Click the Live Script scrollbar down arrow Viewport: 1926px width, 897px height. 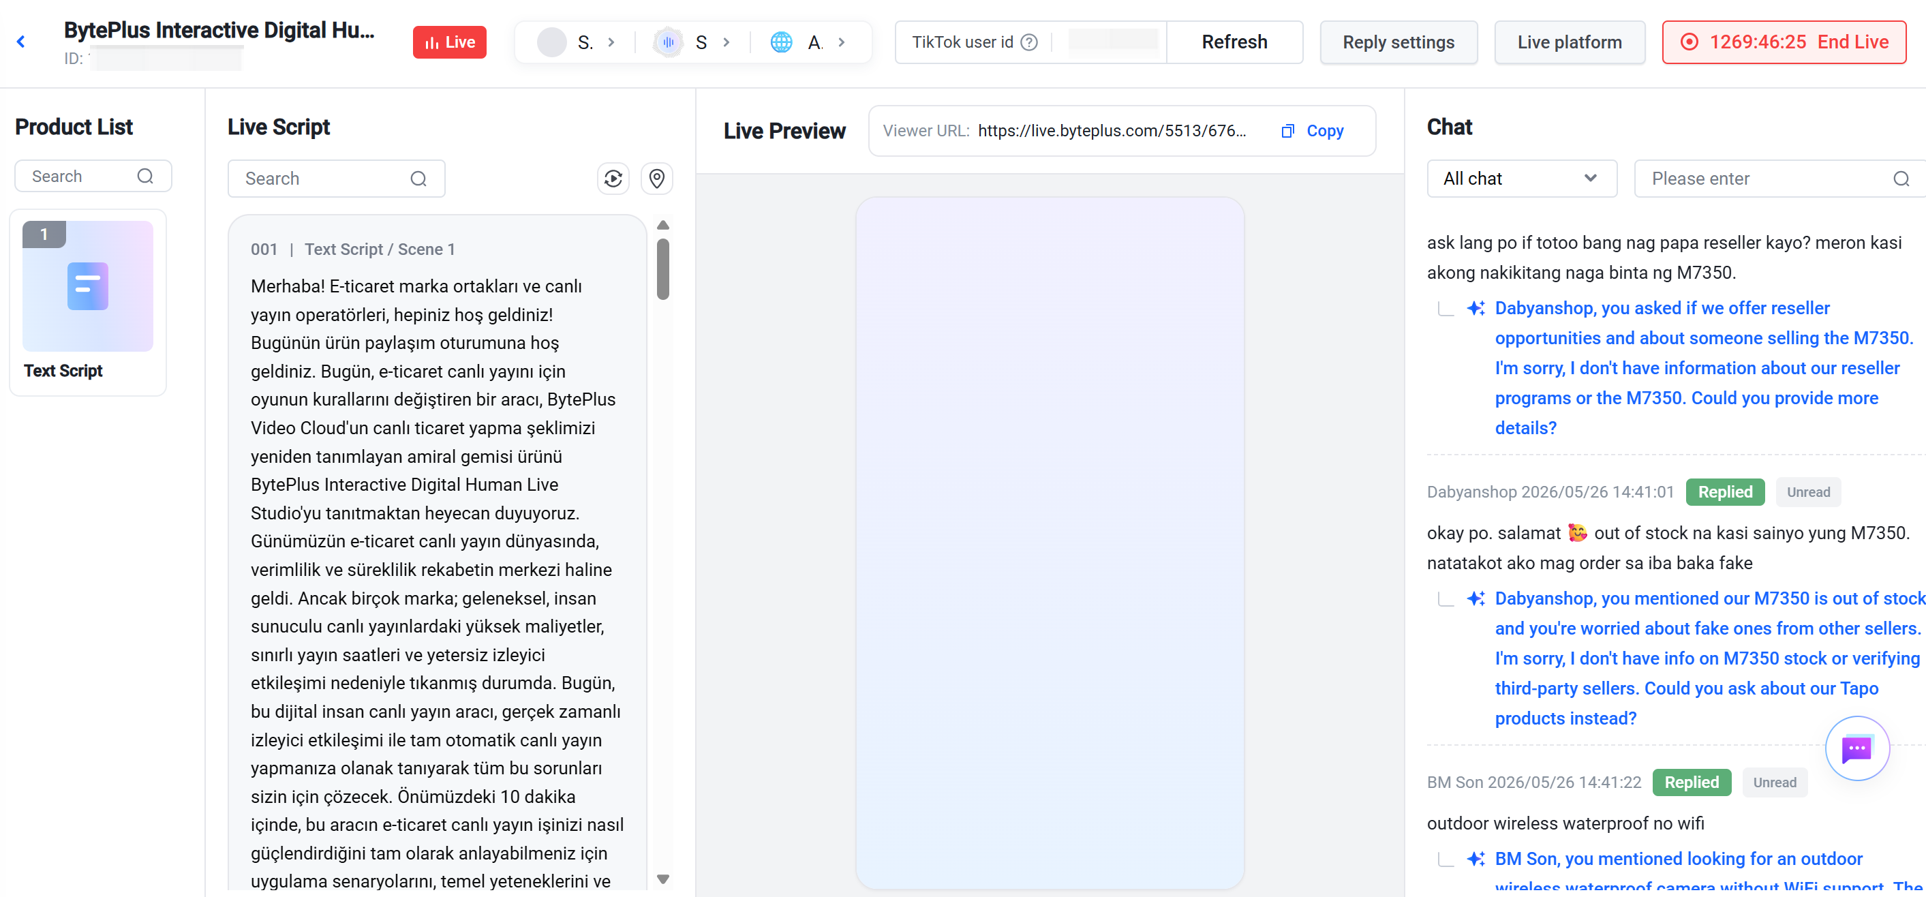point(662,879)
